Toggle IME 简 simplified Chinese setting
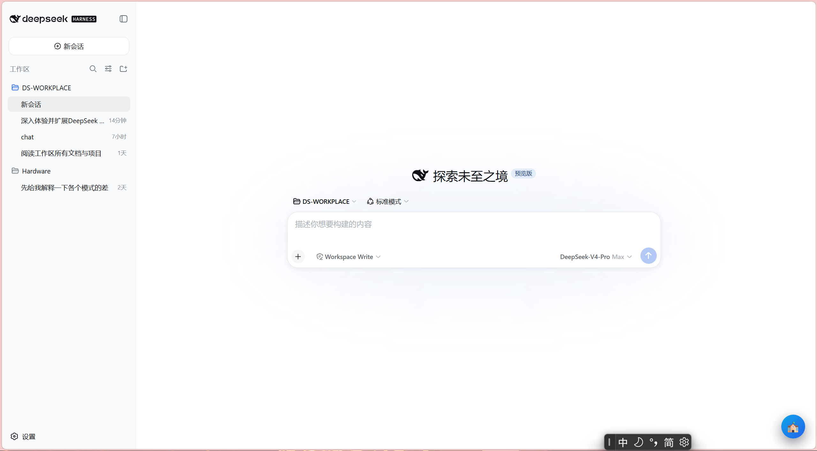The height and width of the screenshot is (451, 817). click(x=669, y=442)
